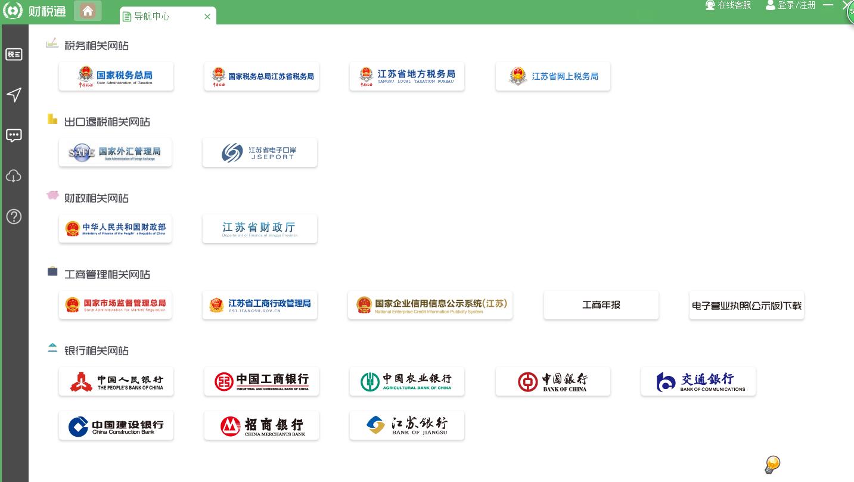Screen dimensions: 854x482
Task: Open the tax declaration sidebar icon
Action: [x=14, y=55]
